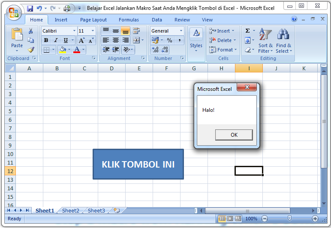331x228 pixels.
Task: Insert a new worksheet tab icon
Action: (x=117, y=210)
